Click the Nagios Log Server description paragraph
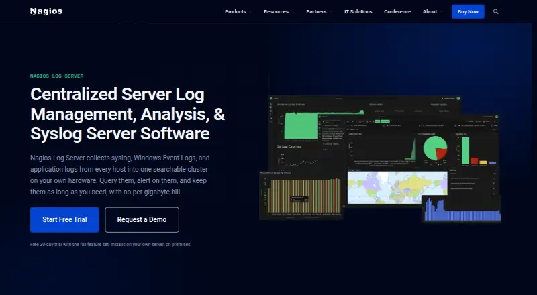Image resolution: width=537 pixels, height=295 pixels. [x=120, y=175]
